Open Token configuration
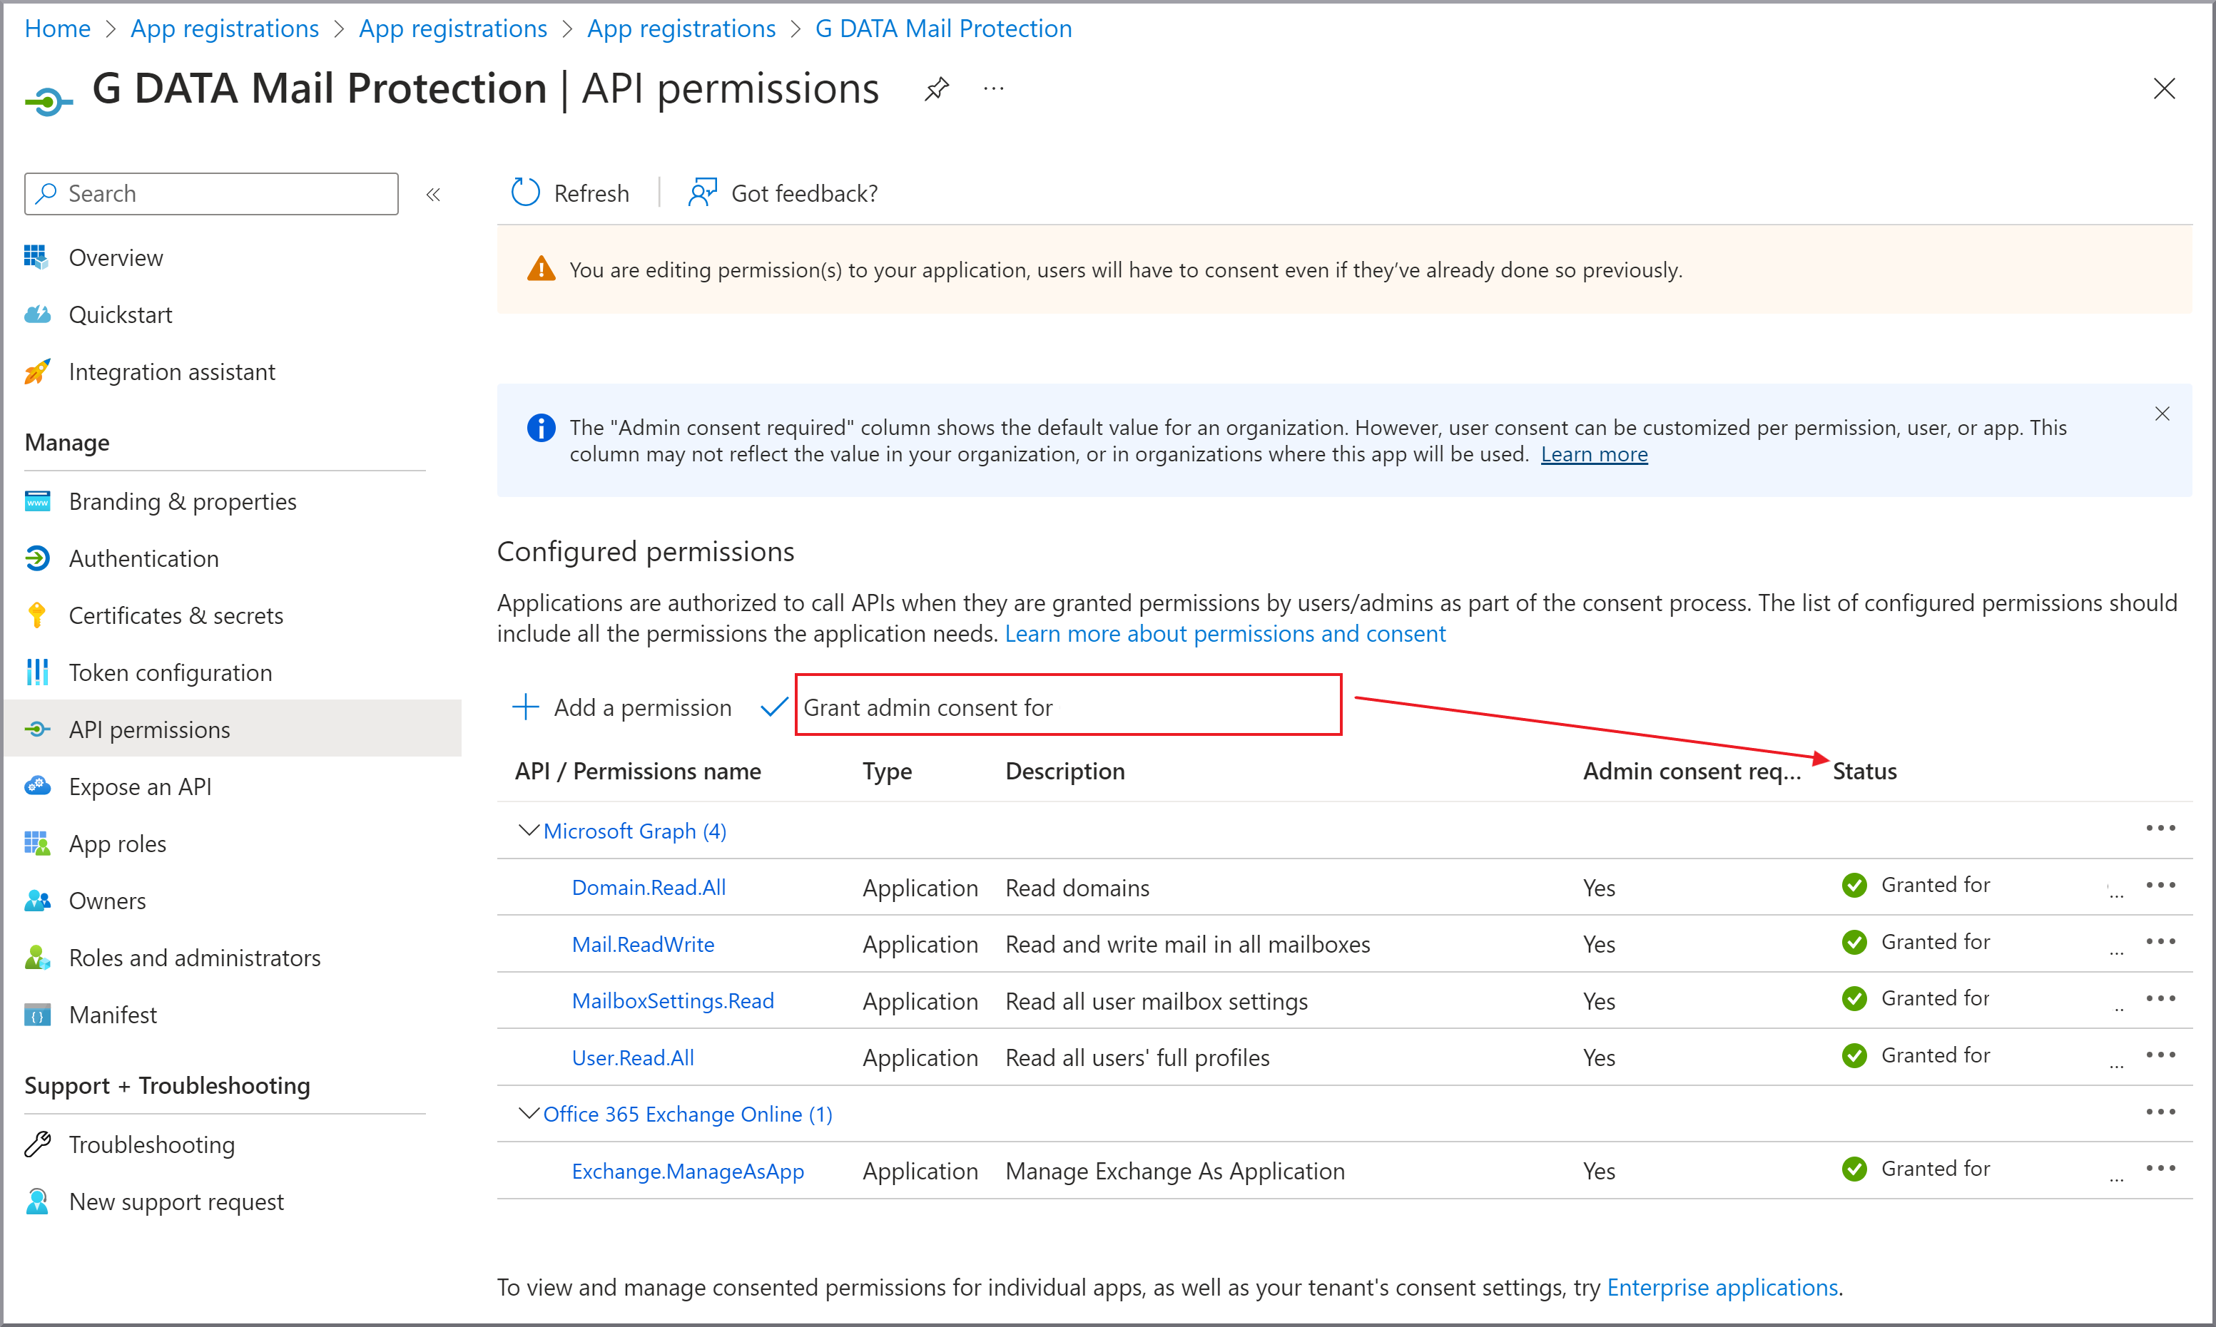2216x1327 pixels. pos(171,673)
